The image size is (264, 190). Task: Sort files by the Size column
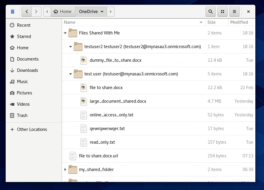click(x=211, y=22)
